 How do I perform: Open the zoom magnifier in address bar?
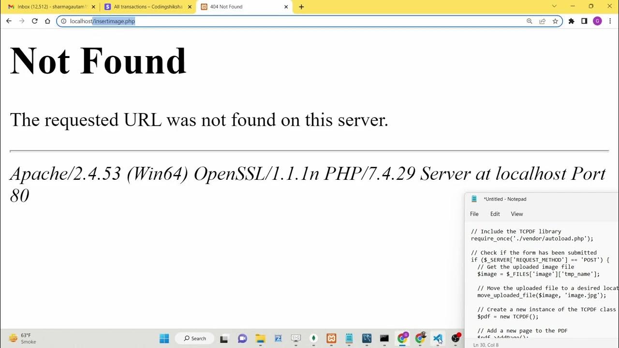pyautogui.click(x=530, y=21)
